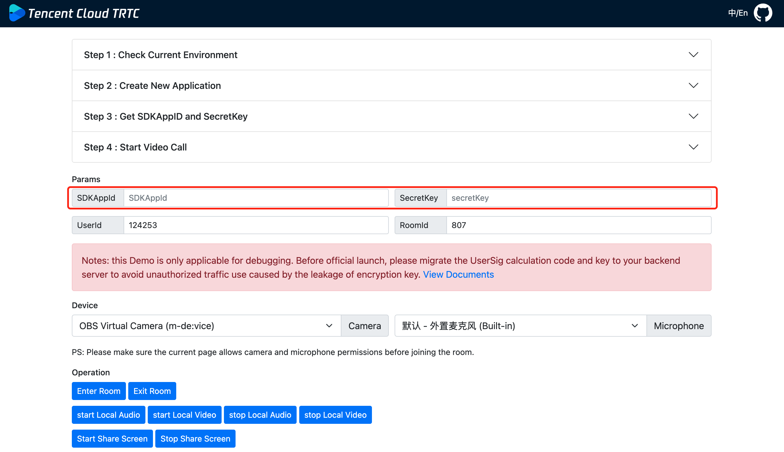Switch language with the 中/En toggle
This screenshot has height=452, width=784.
[x=738, y=13]
